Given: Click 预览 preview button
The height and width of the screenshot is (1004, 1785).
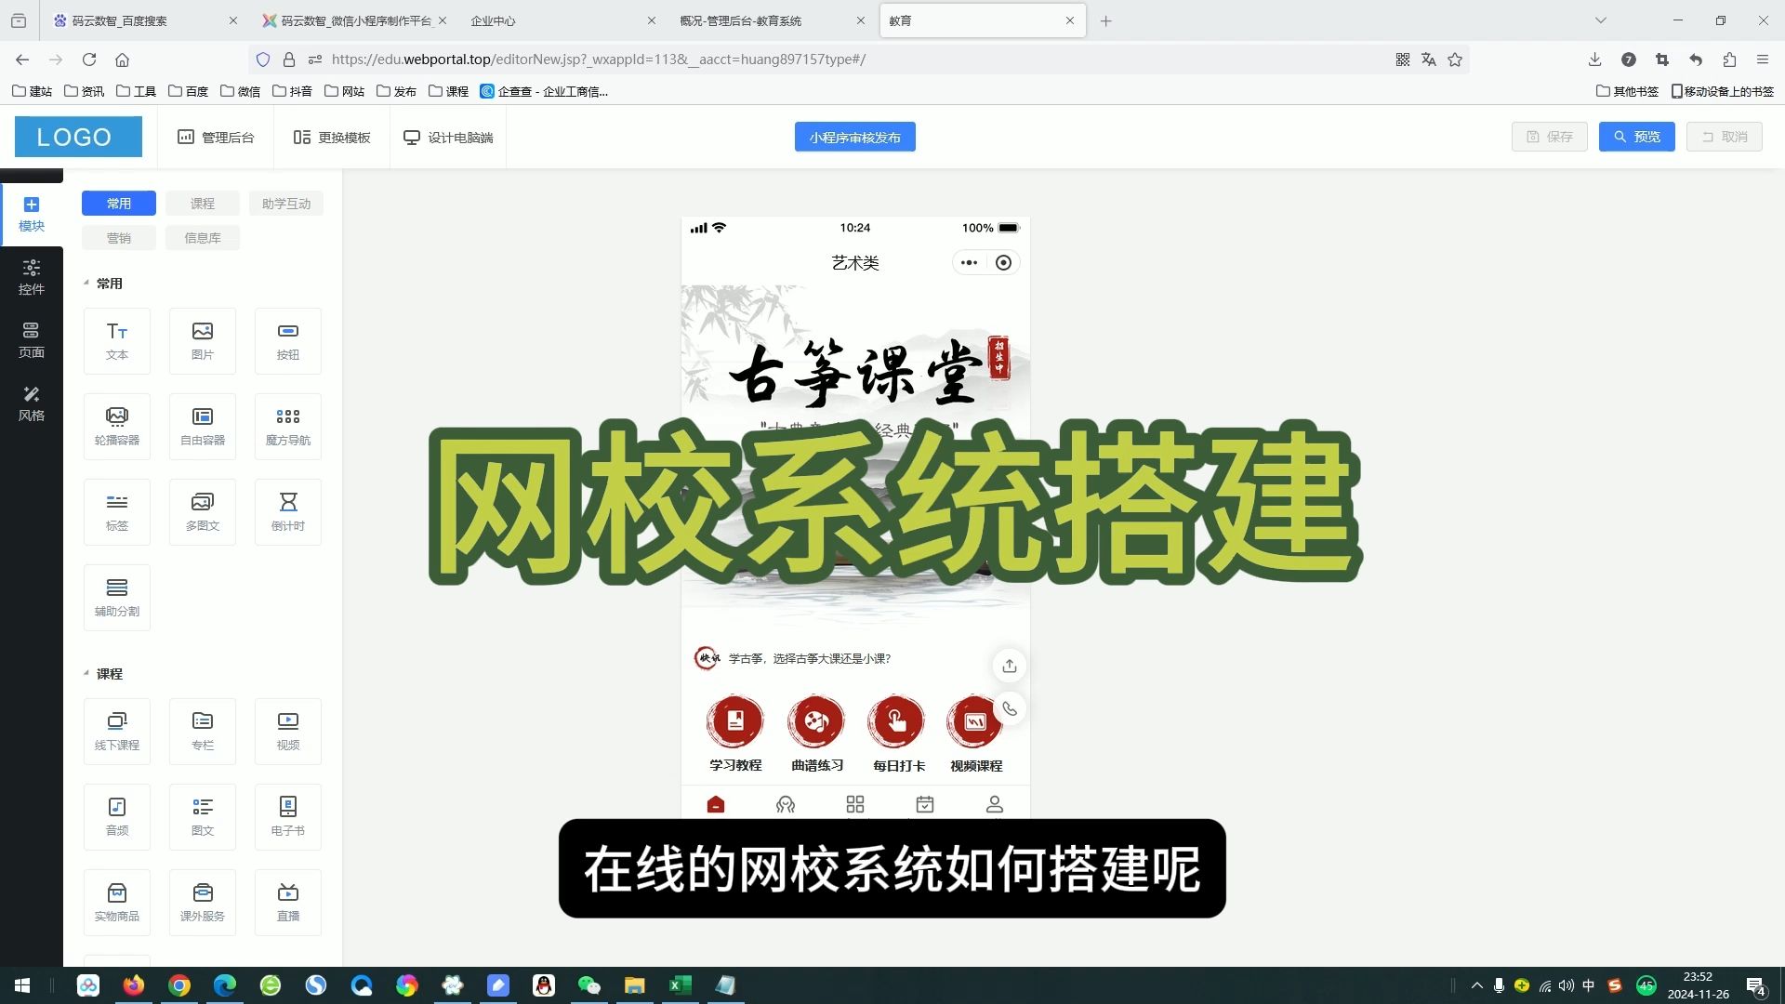Looking at the screenshot, I should click(x=1638, y=138).
